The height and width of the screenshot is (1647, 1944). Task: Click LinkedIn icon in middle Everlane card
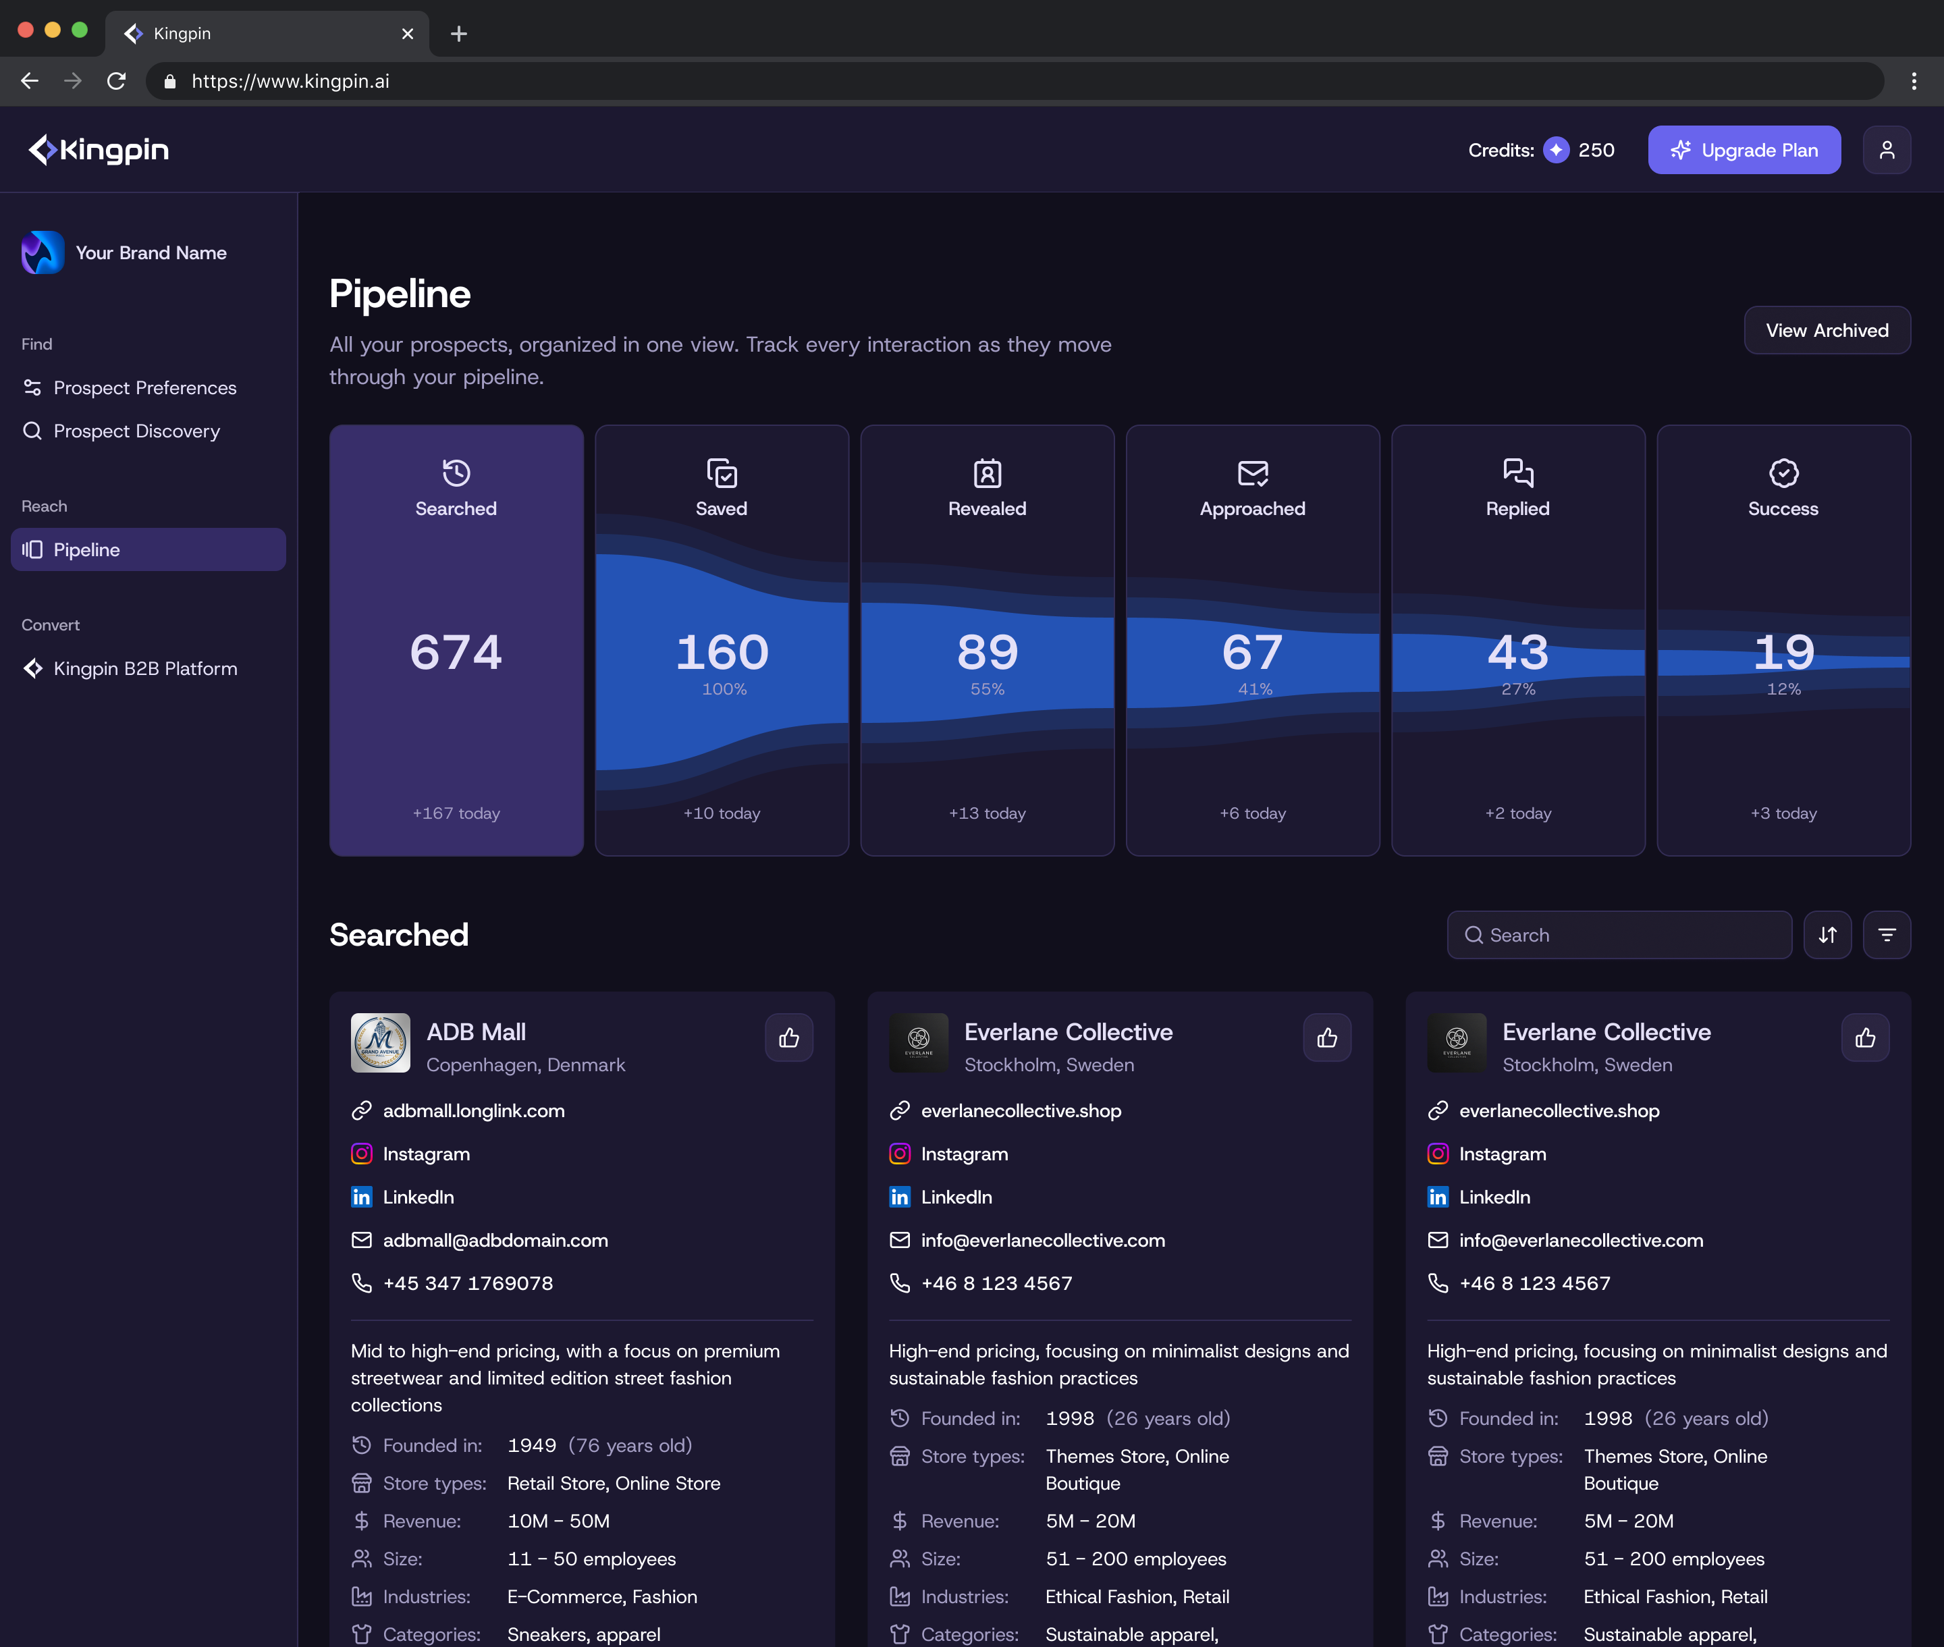pyautogui.click(x=899, y=1196)
